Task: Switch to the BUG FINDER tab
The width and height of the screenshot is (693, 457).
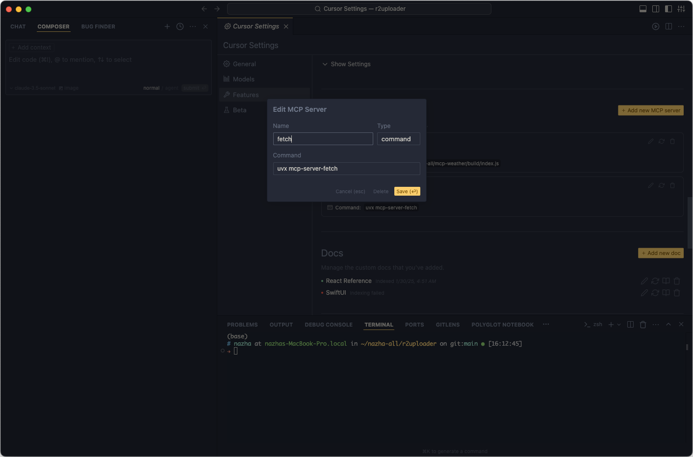Action: pos(98,26)
